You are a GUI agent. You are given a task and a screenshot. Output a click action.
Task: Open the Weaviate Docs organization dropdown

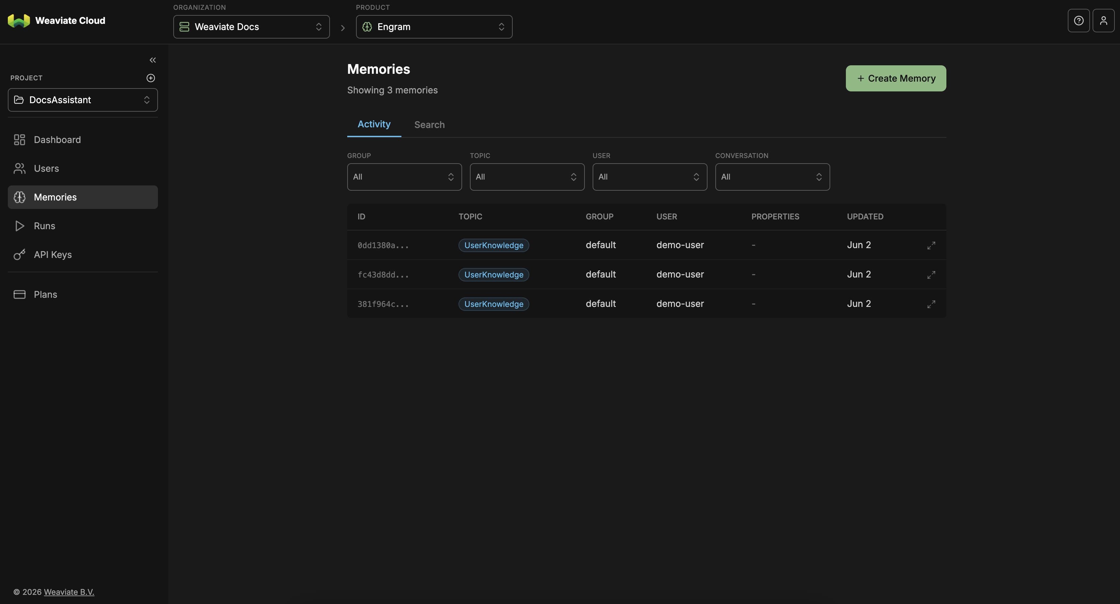pos(251,26)
